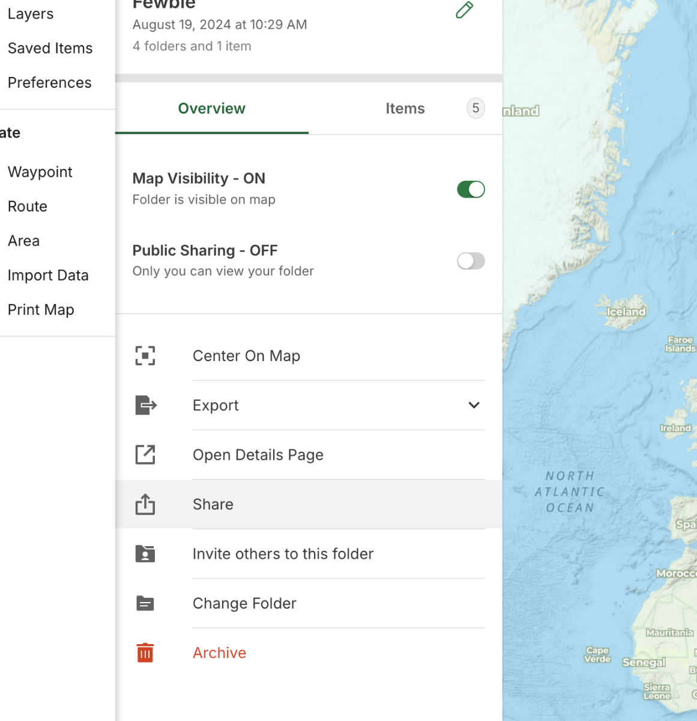Screen dimensions: 697x721
Task: Open Layers in the sidebar
Action: pyautogui.click(x=31, y=14)
